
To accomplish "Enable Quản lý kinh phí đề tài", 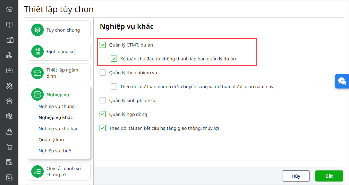I will click(103, 100).
